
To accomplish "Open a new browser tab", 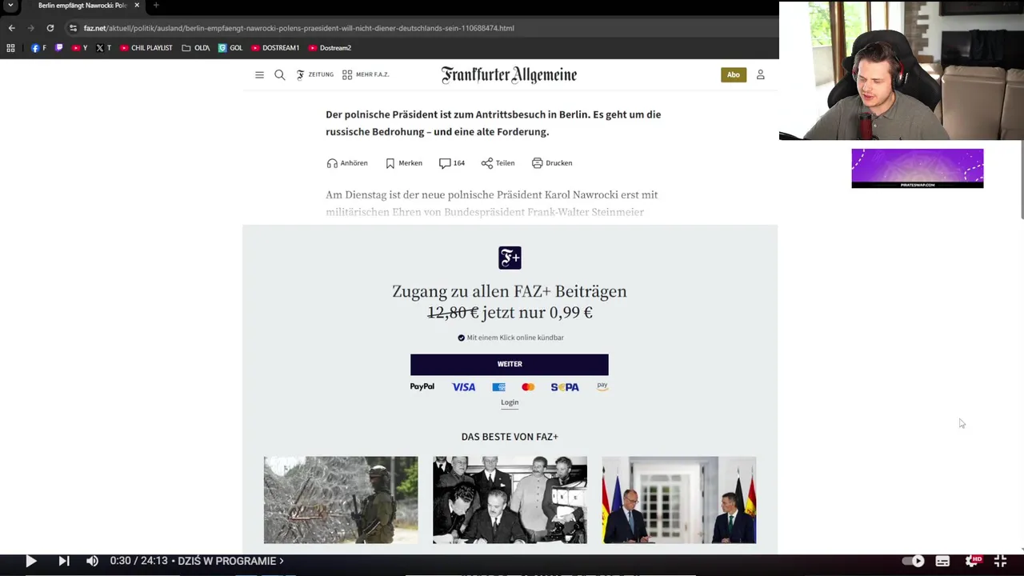I will point(156,6).
